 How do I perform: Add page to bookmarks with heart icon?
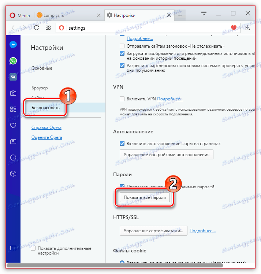pos(234,27)
